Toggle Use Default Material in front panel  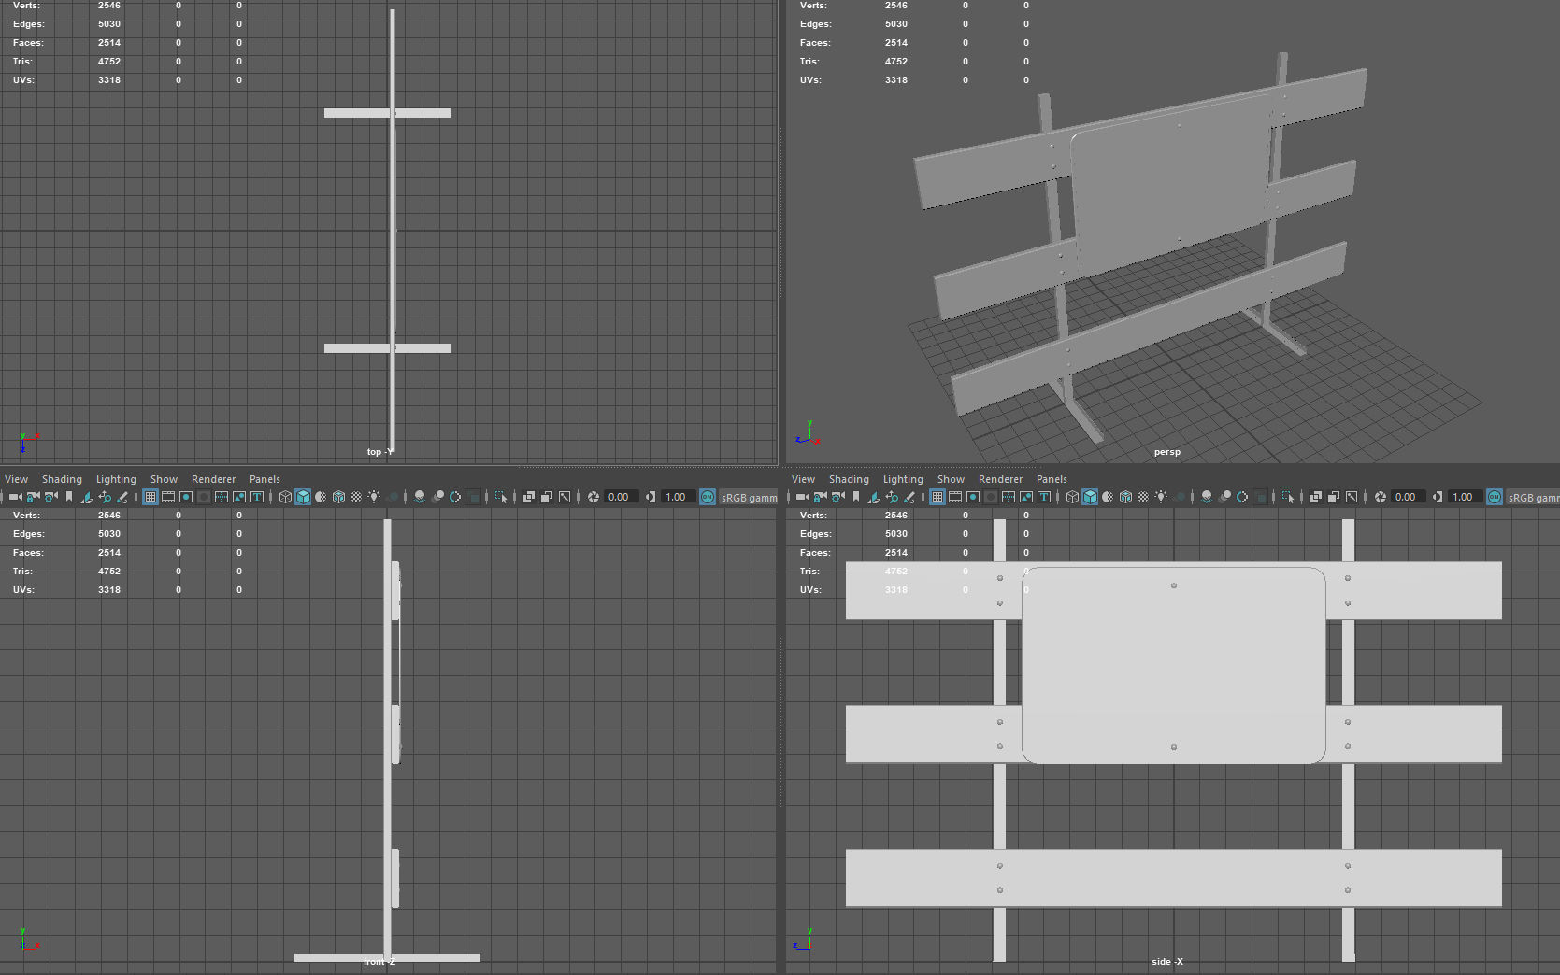[x=321, y=497]
